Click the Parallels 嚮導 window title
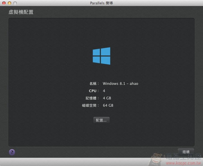The image size is (203, 166). (101, 3)
